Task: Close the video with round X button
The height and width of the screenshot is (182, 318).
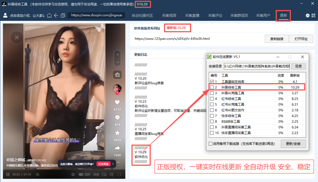Action: [x=17, y=37]
